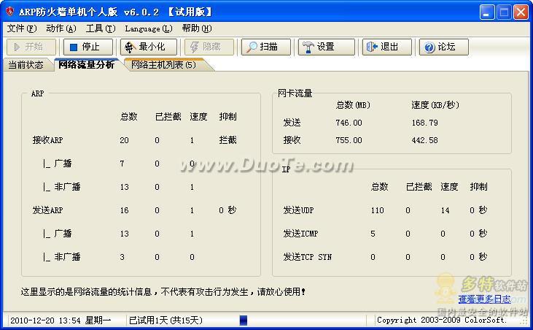This screenshot has height=330, width=533.
Task: Click the greyed-out 开始 (Start) toolbar button
Action: pyautogui.click(x=31, y=47)
